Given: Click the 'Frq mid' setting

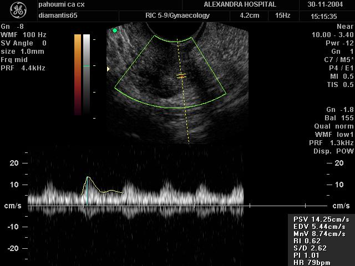Looking at the screenshot, I should pyautogui.click(x=14, y=60).
